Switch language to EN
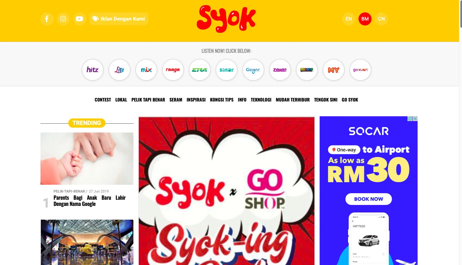This screenshot has height=265, width=462. (x=349, y=19)
